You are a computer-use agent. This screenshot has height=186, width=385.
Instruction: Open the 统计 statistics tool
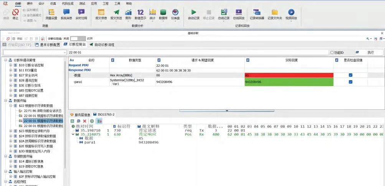pos(152,14)
